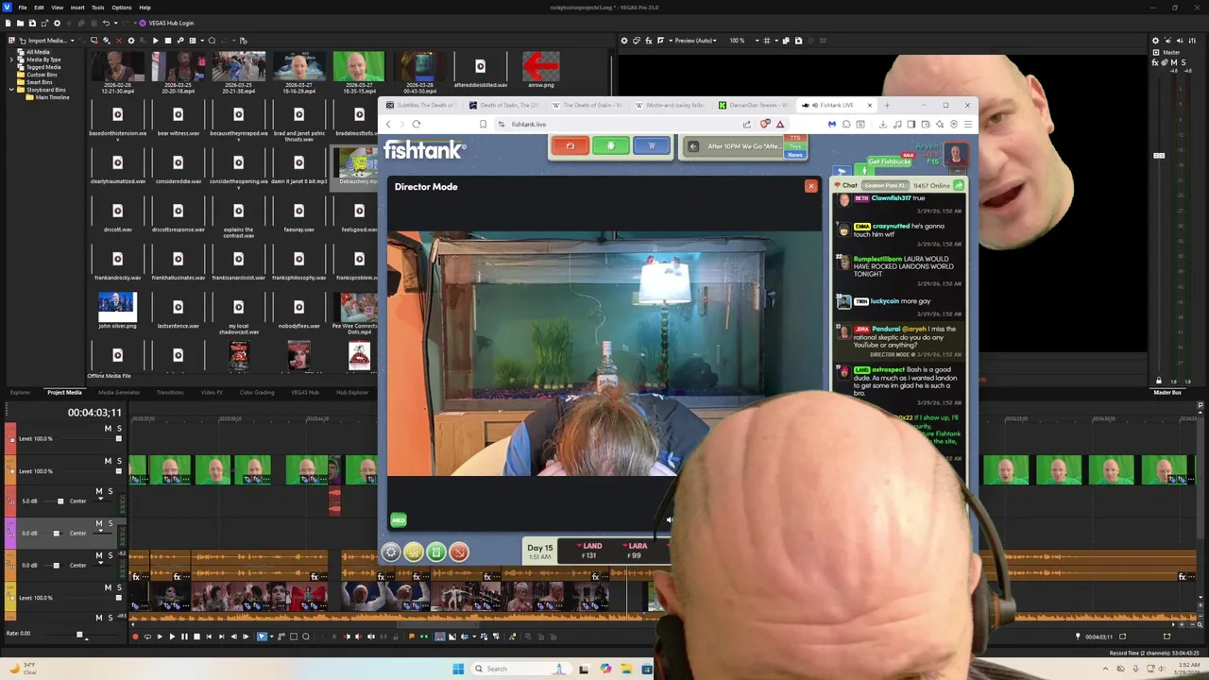Open the browser hamburger menu
Image resolution: width=1209 pixels, height=680 pixels.
[967, 124]
